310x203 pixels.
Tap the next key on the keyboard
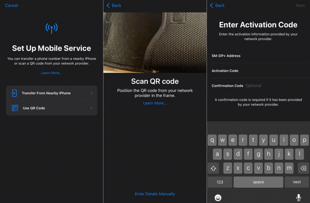(x=297, y=182)
